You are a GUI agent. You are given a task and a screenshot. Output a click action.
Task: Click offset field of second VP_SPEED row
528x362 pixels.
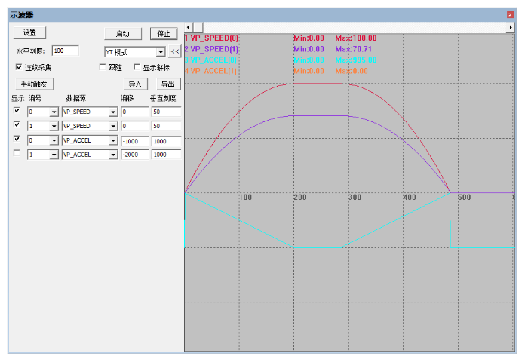coord(135,126)
